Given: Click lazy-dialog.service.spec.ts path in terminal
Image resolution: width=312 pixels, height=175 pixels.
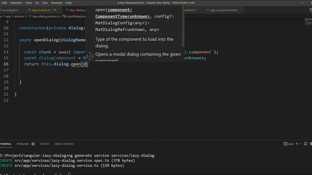Looking at the screenshot, I should (x=62, y=161).
